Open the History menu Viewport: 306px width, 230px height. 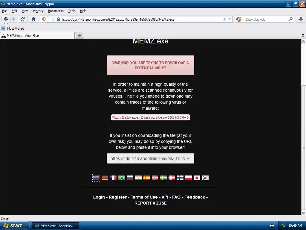(x=38, y=11)
